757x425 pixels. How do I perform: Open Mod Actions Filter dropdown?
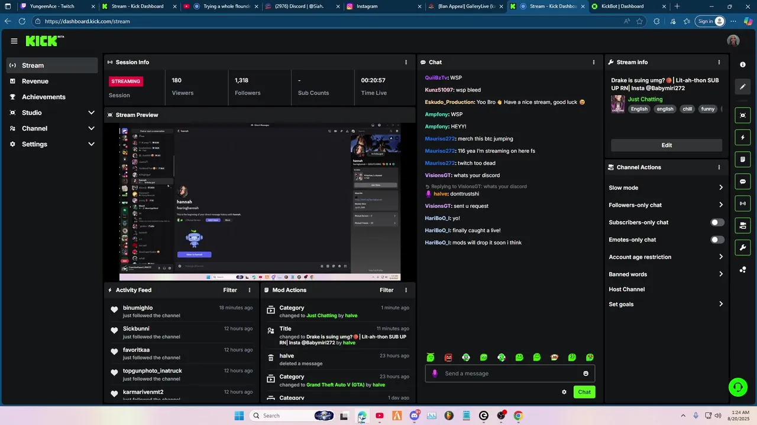click(386, 290)
